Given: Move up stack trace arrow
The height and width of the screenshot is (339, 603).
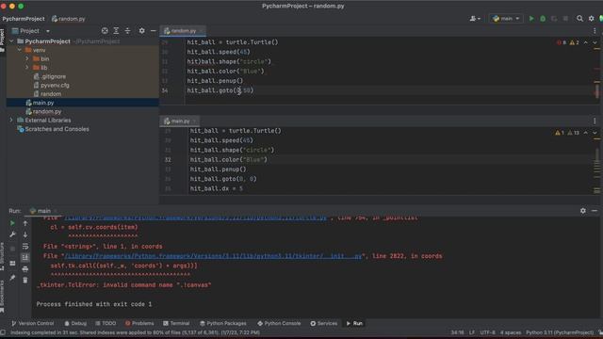Looking at the screenshot, I should [x=25, y=223].
